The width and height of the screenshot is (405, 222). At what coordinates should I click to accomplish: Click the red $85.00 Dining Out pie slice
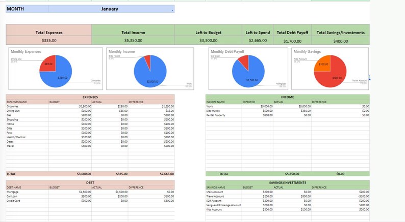[48, 64]
